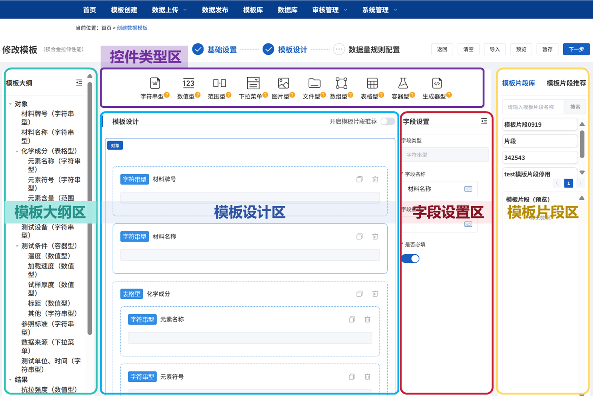Click the 预览 button
Viewport: 593px width, 396px height.
[521, 49]
